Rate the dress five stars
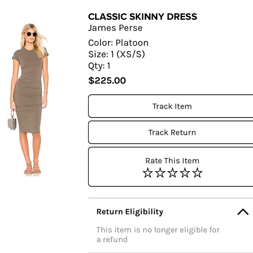 point(198,173)
